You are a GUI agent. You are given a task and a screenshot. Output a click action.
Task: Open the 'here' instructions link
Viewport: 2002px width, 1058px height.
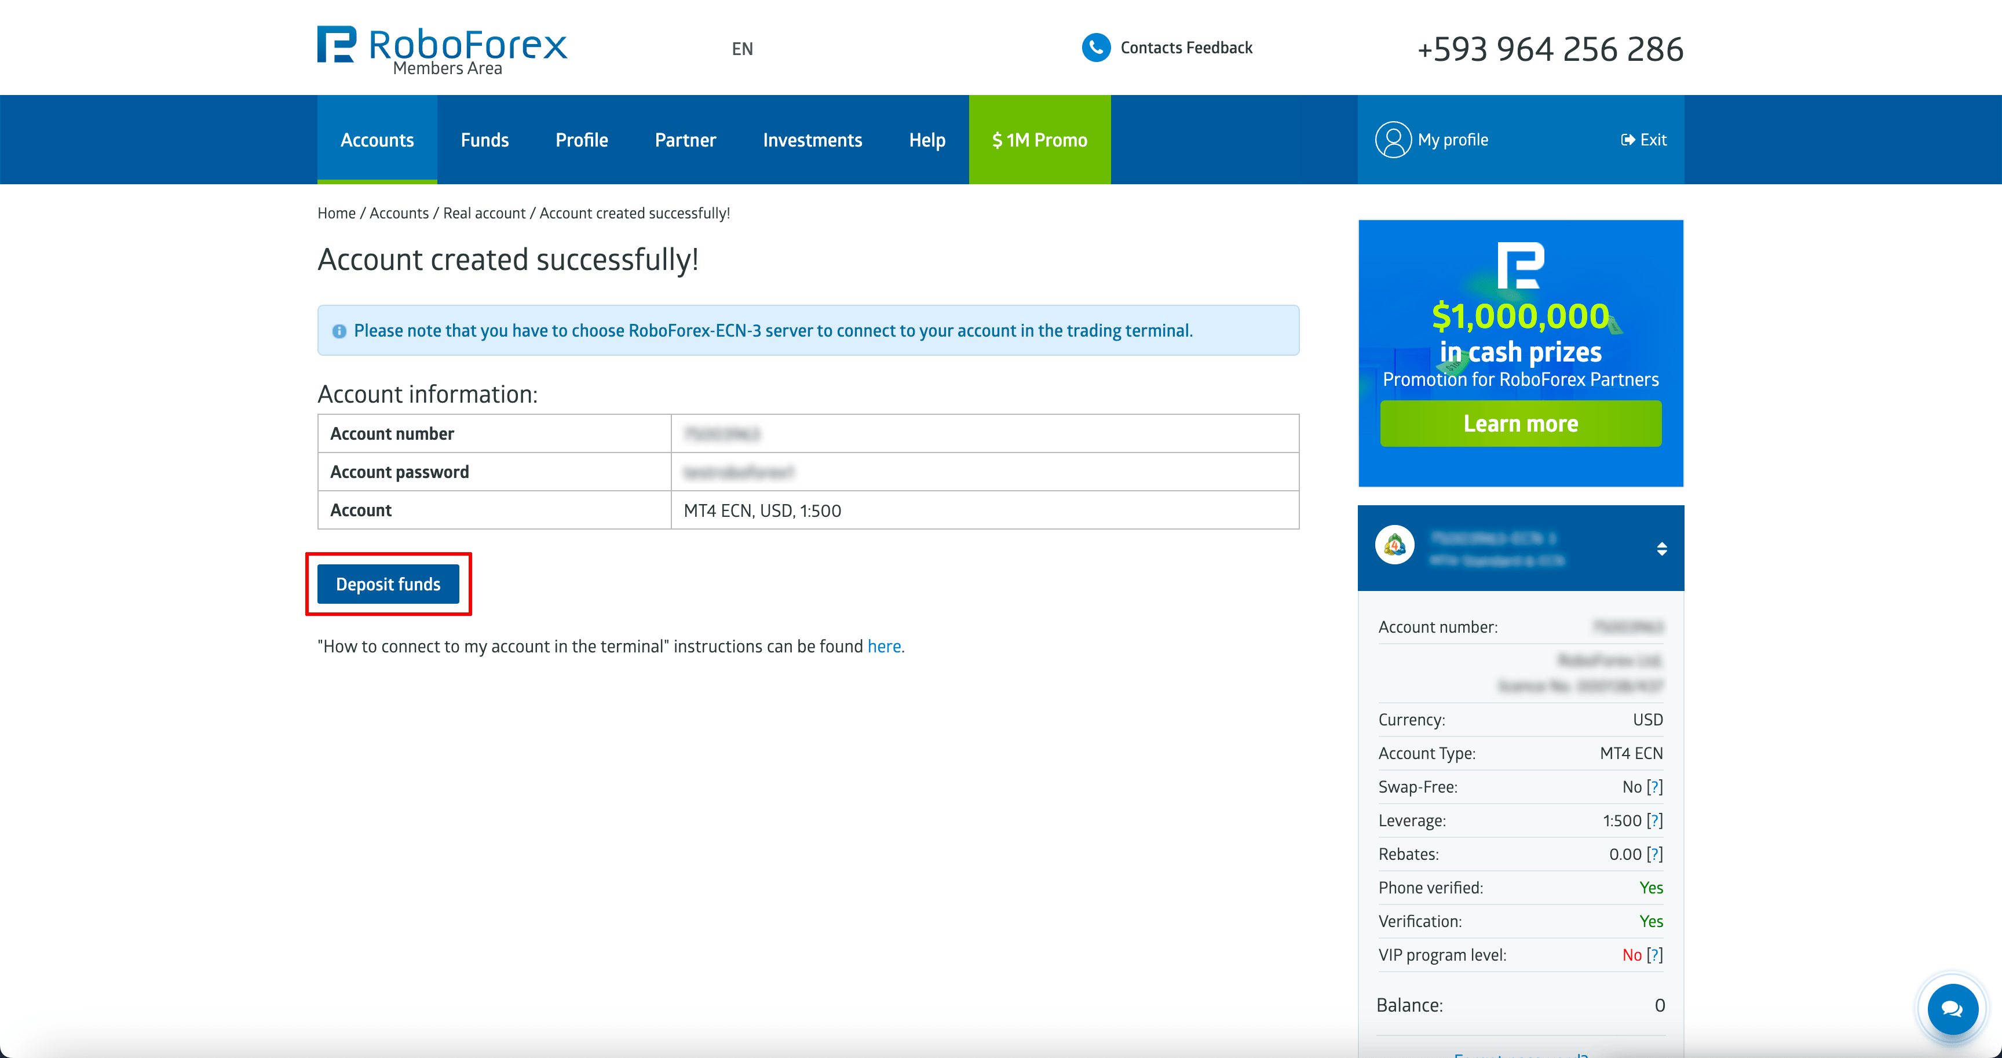point(883,647)
